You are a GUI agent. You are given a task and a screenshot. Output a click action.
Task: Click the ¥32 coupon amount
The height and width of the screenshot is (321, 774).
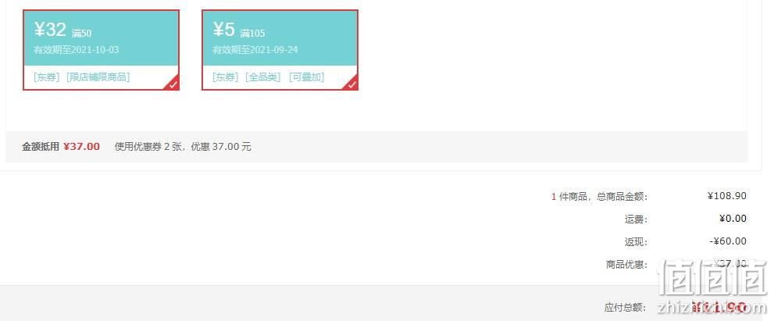click(50, 30)
